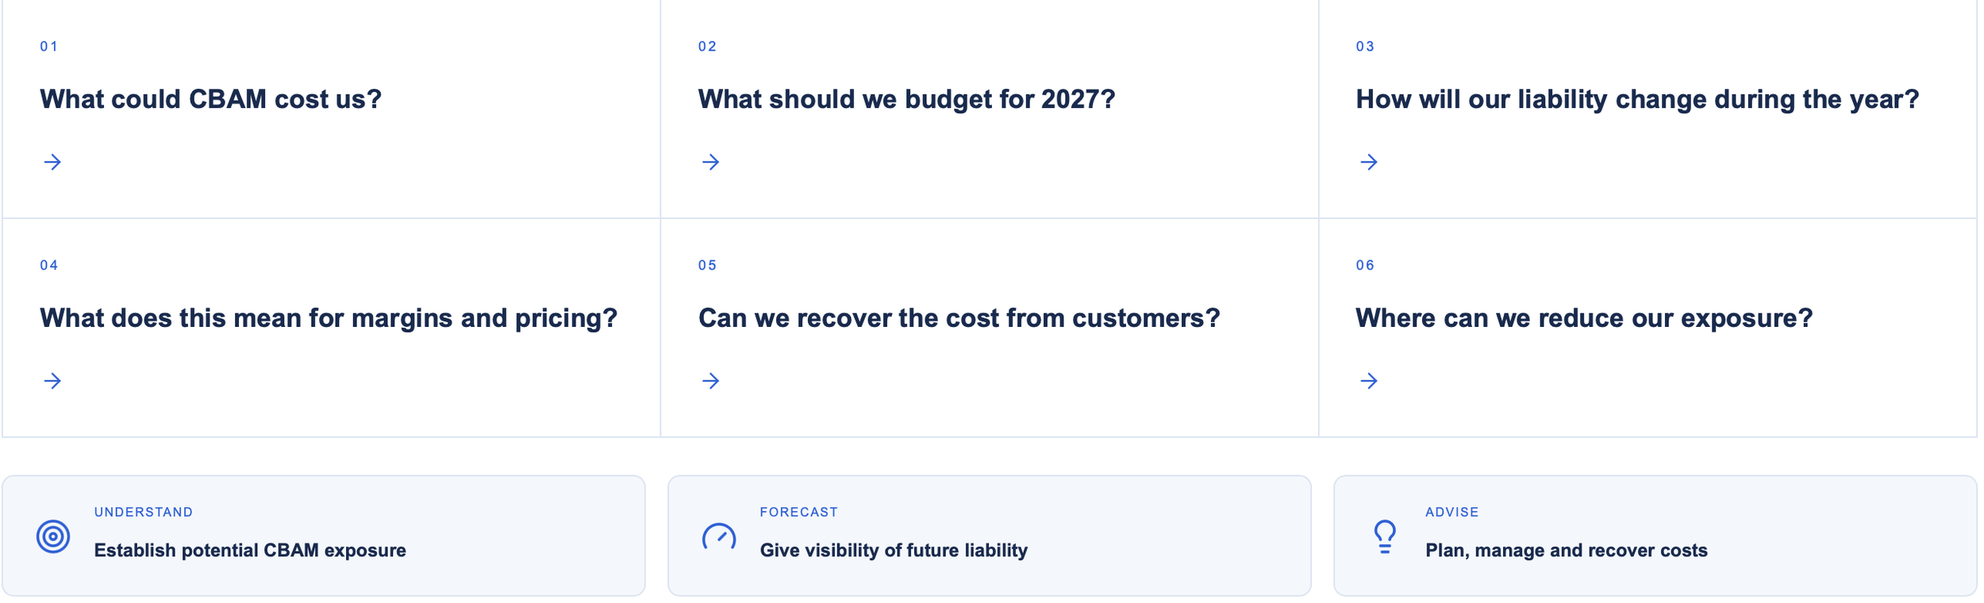Select 'Can we recover the cost from customers?'
The width and height of the screenshot is (1984, 603).
[x=959, y=318]
